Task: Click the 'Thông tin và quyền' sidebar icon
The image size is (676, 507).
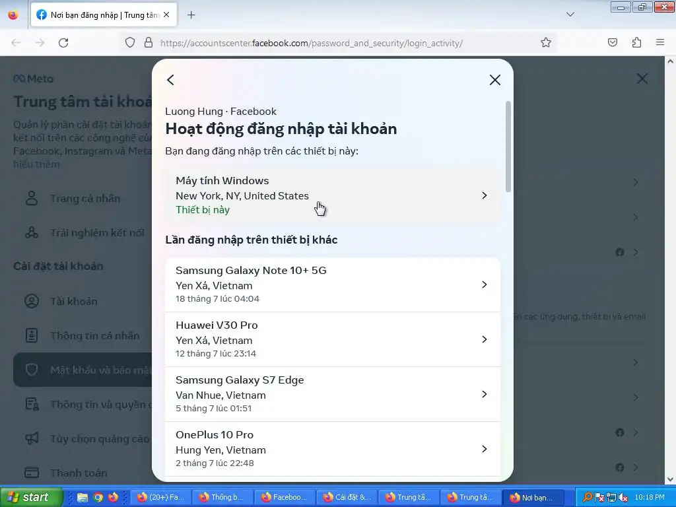Action: point(32,404)
